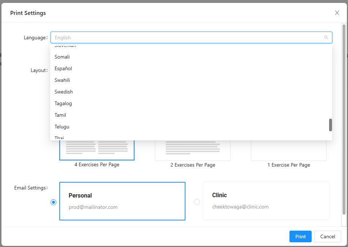The height and width of the screenshot is (247, 348).
Task: Click the search icon in Language field
Action: point(326,37)
